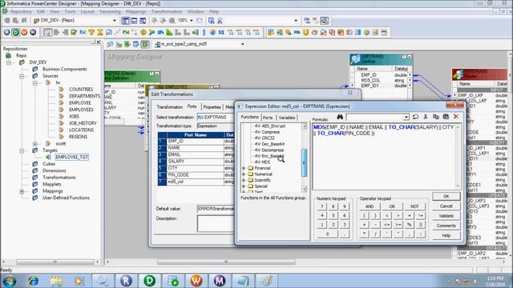Open the Versioning menu
The image size is (513, 288).
pyautogui.click(x=110, y=11)
